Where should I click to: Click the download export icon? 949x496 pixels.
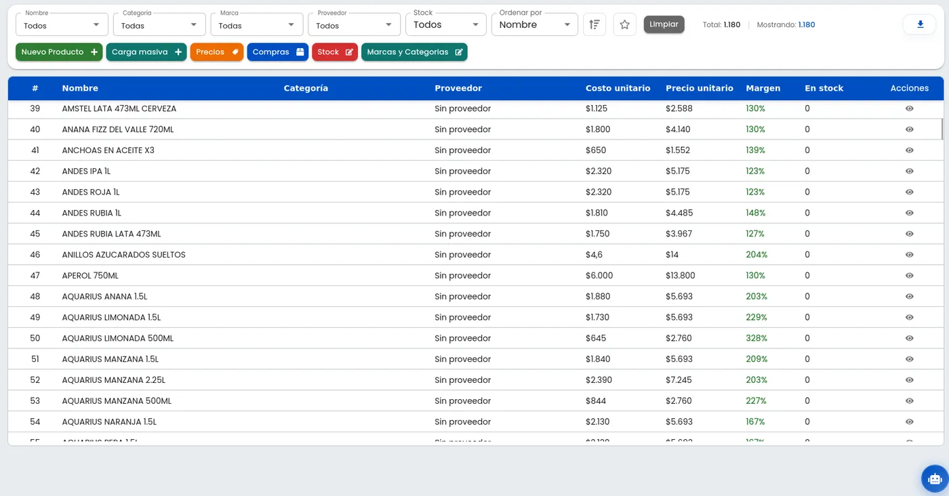click(x=920, y=24)
